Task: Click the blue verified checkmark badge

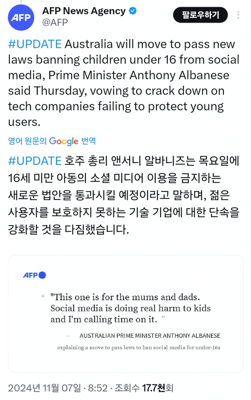Action: tap(133, 11)
